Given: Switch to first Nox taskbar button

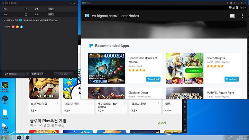Looking at the screenshot, I should [19, 138].
